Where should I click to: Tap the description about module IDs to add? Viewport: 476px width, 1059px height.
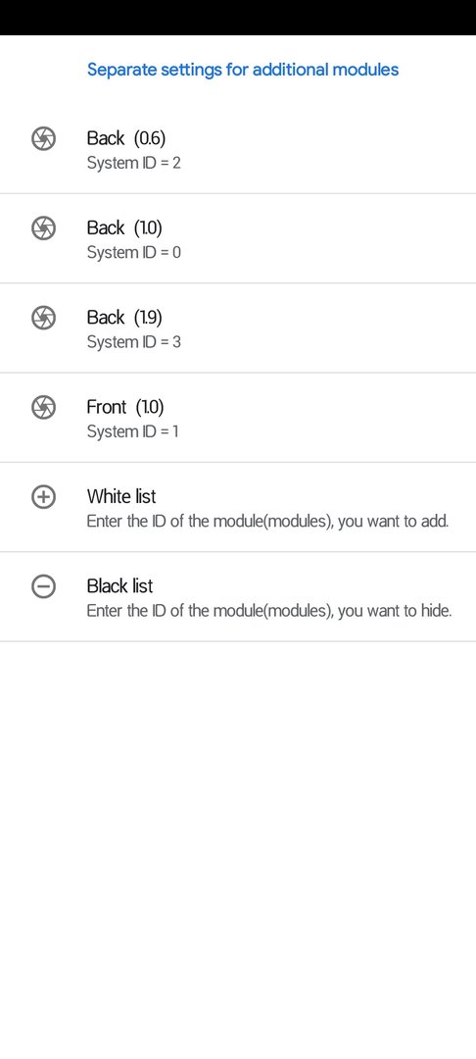pos(267,522)
